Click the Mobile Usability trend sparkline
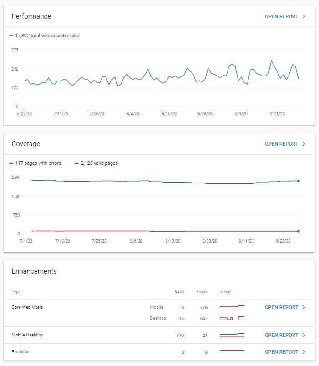319x366 pixels. pyautogui.click(x=232, y=335)
